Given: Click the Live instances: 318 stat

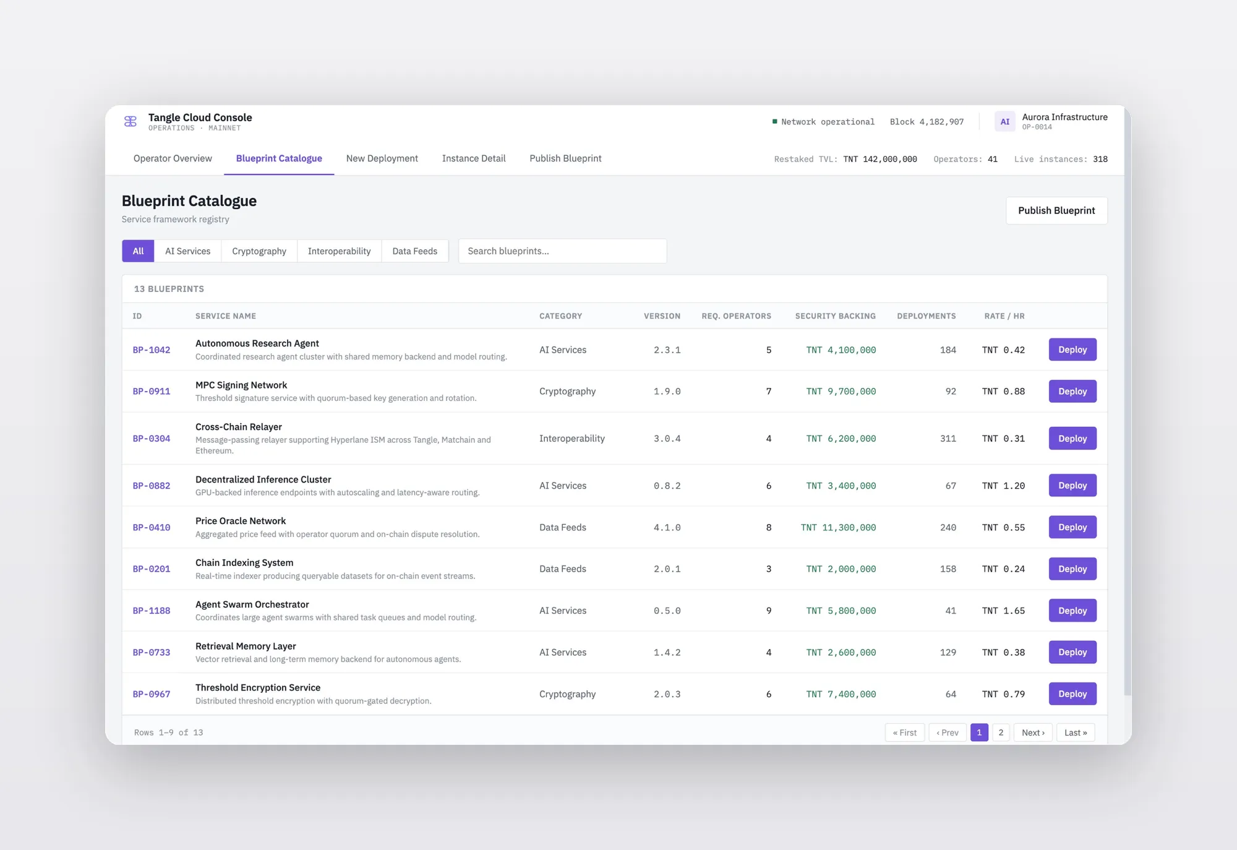Looking at the screenshot, I should pos(1061,159).
